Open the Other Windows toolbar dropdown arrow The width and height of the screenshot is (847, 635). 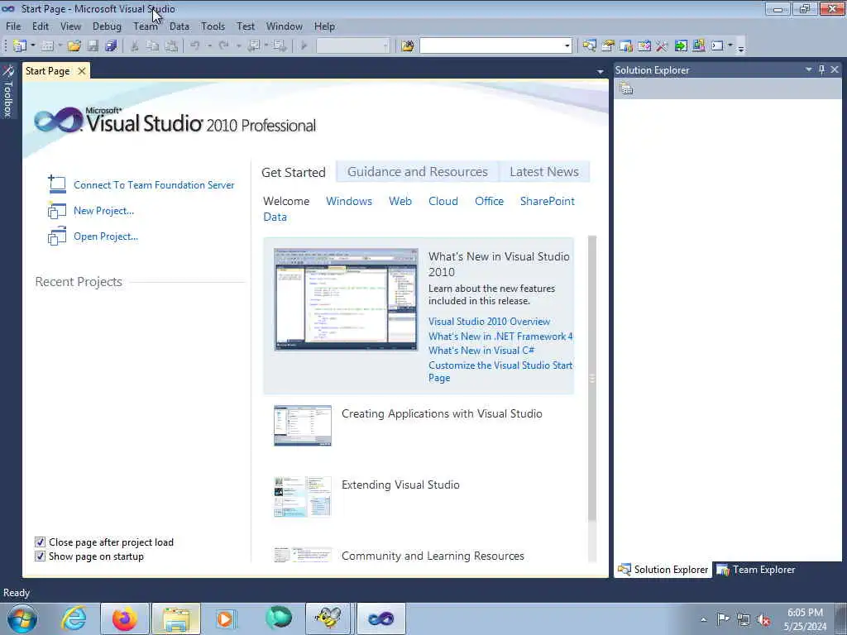(730, 45)
